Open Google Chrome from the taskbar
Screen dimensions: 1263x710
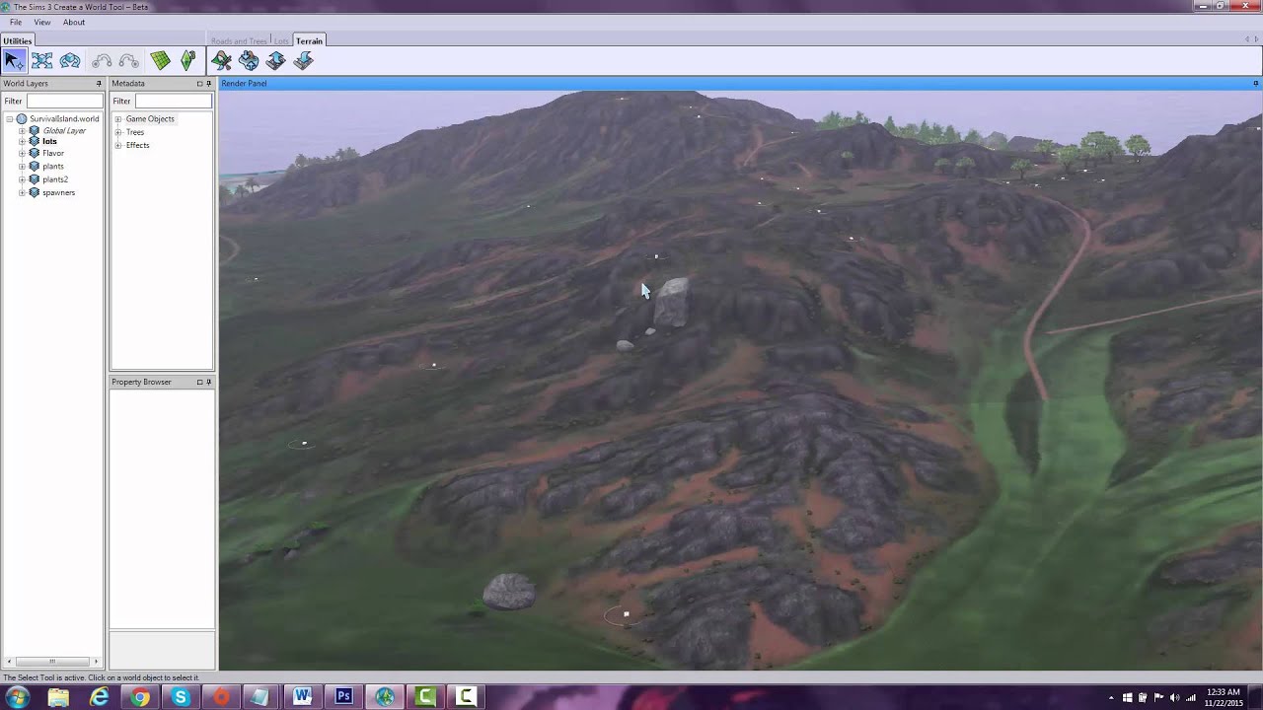pos(140,697)
